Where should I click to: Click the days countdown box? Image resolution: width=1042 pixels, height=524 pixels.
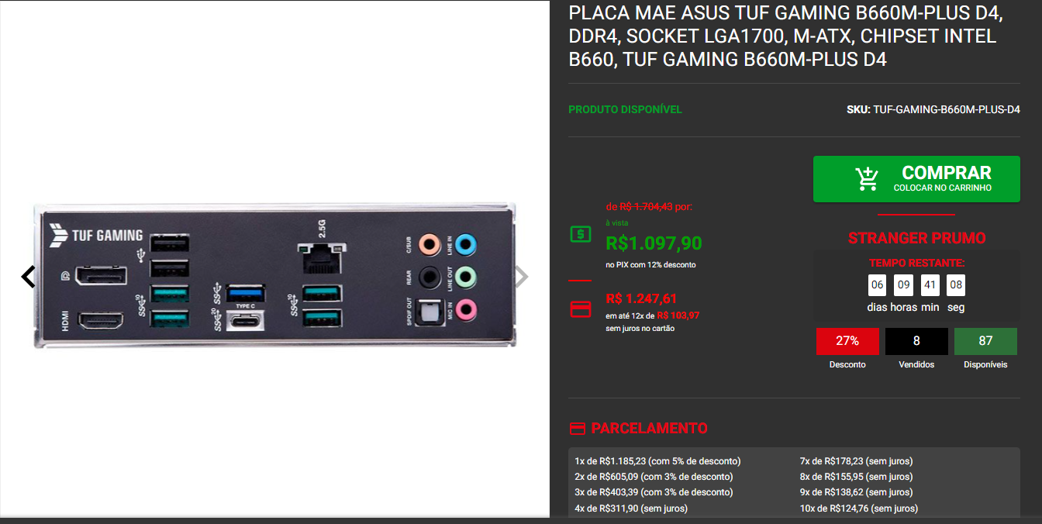coord(877,285)
